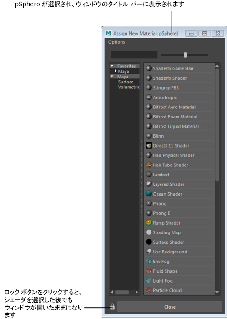
Task: Click the icon size slider handle
Action: click(x=185, y=55)
